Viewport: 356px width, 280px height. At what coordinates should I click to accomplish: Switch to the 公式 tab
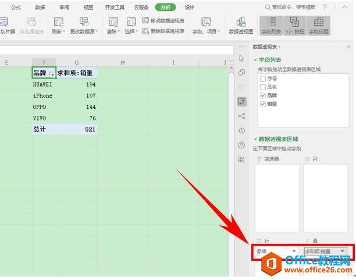point(16,8)
